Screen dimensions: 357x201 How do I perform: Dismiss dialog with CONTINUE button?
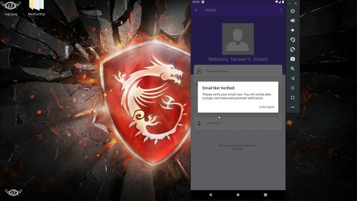[267, 107]
